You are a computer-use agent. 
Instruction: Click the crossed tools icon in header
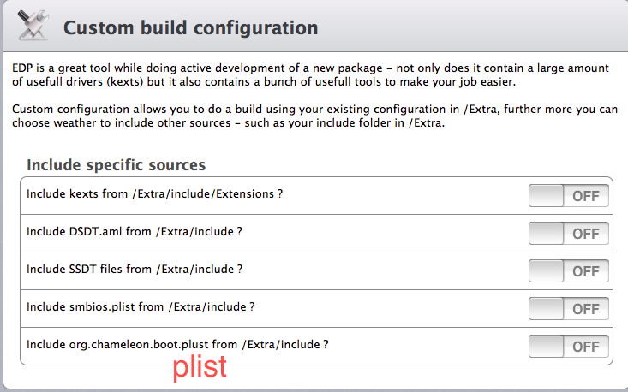click(x=31, y=27)
